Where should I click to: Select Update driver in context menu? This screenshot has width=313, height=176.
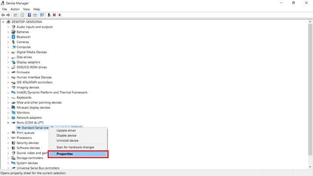[x=66, y=130]
